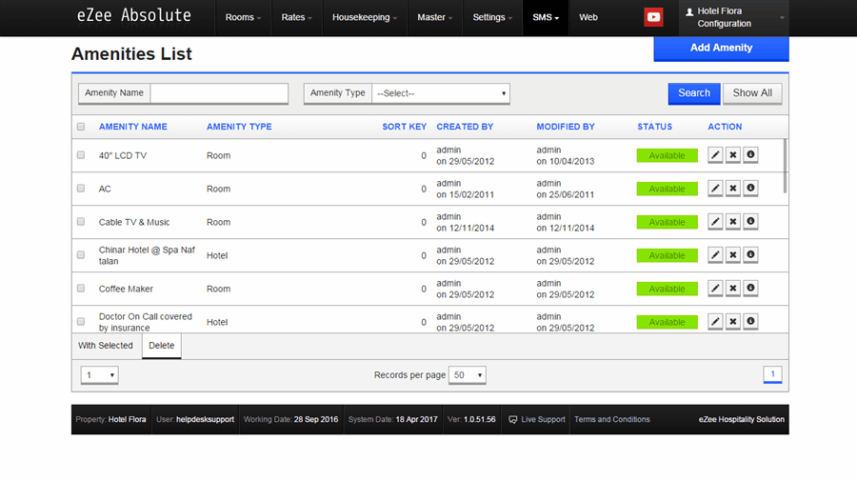857x481 pixels.
Task: Open the YouTube video icon
Action: 653,17
